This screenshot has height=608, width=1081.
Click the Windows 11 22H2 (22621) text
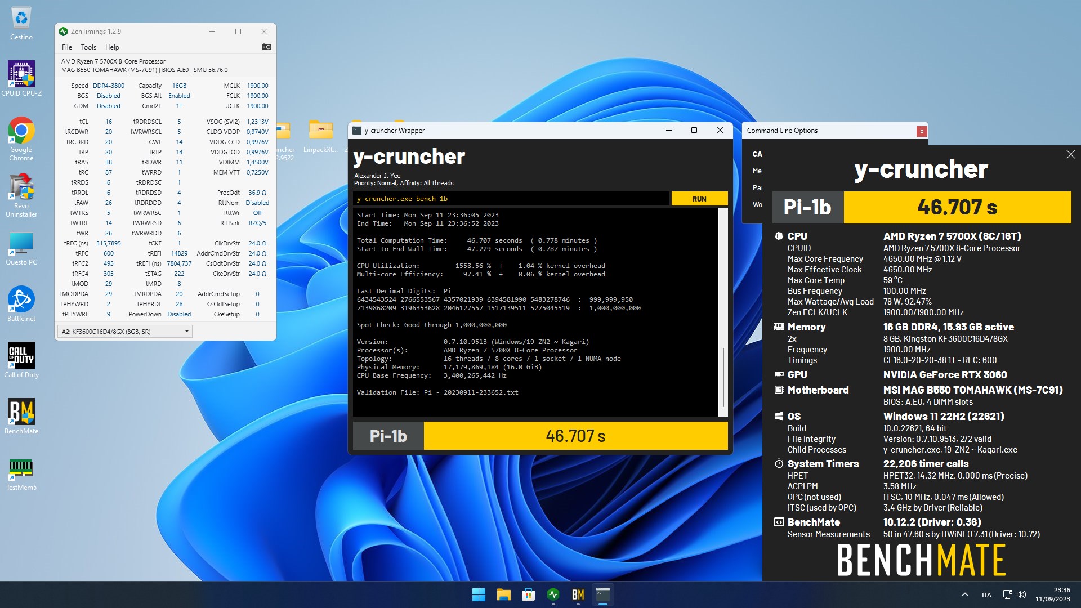coord(944,417)
